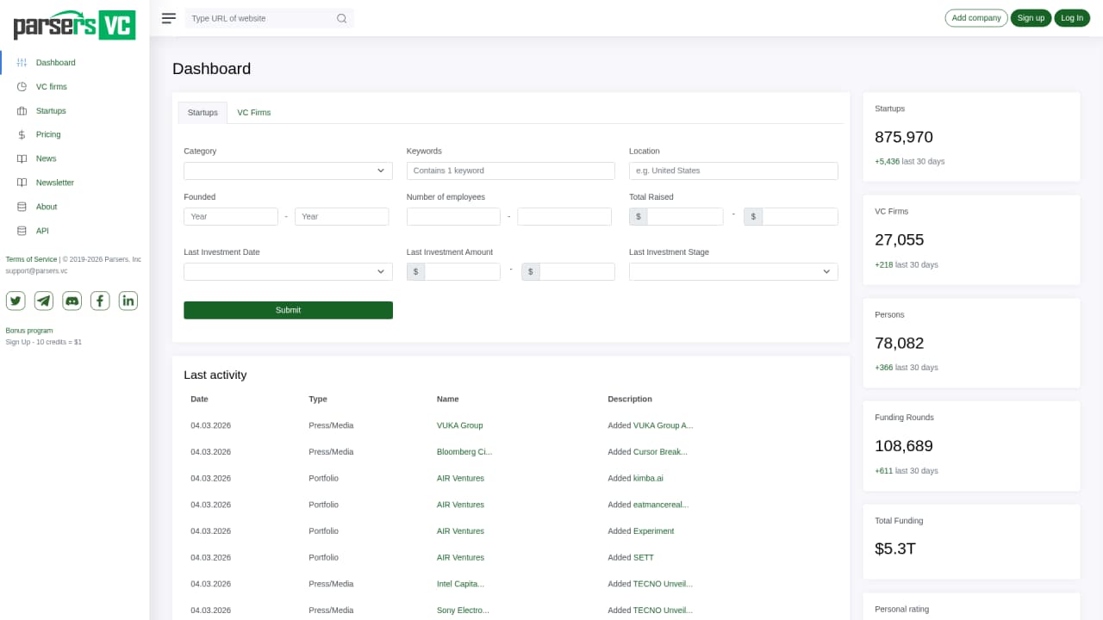
Task: Click the Startups briefcase icon
Action: tap(22, 111)
